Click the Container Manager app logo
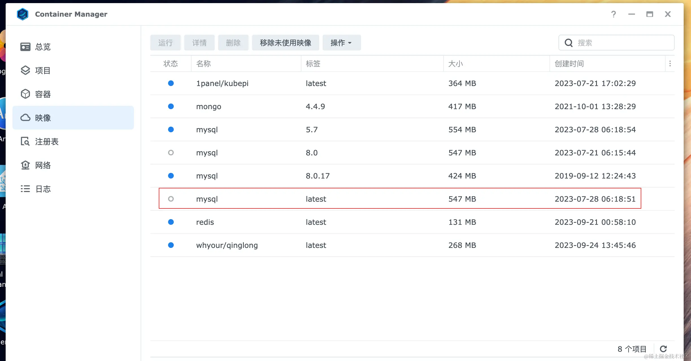The height and width of the screenshot is (361, 691). tap(22, 14)
